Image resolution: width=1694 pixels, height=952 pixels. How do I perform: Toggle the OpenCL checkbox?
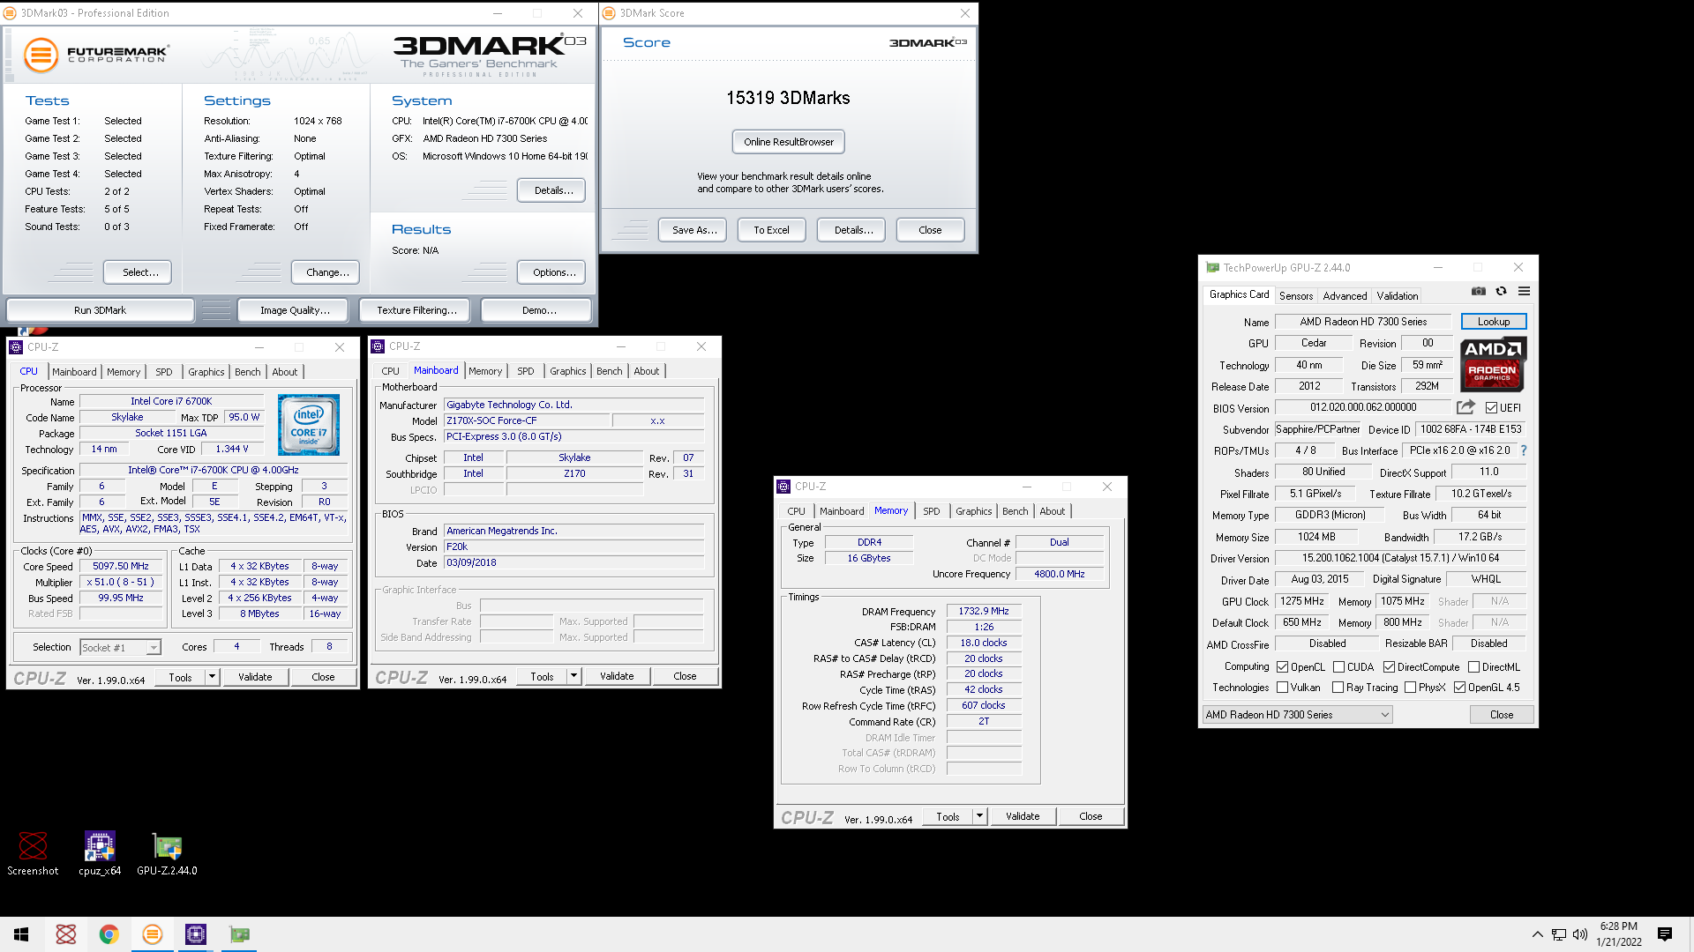pyautogui.click(x=1283, y=667)
